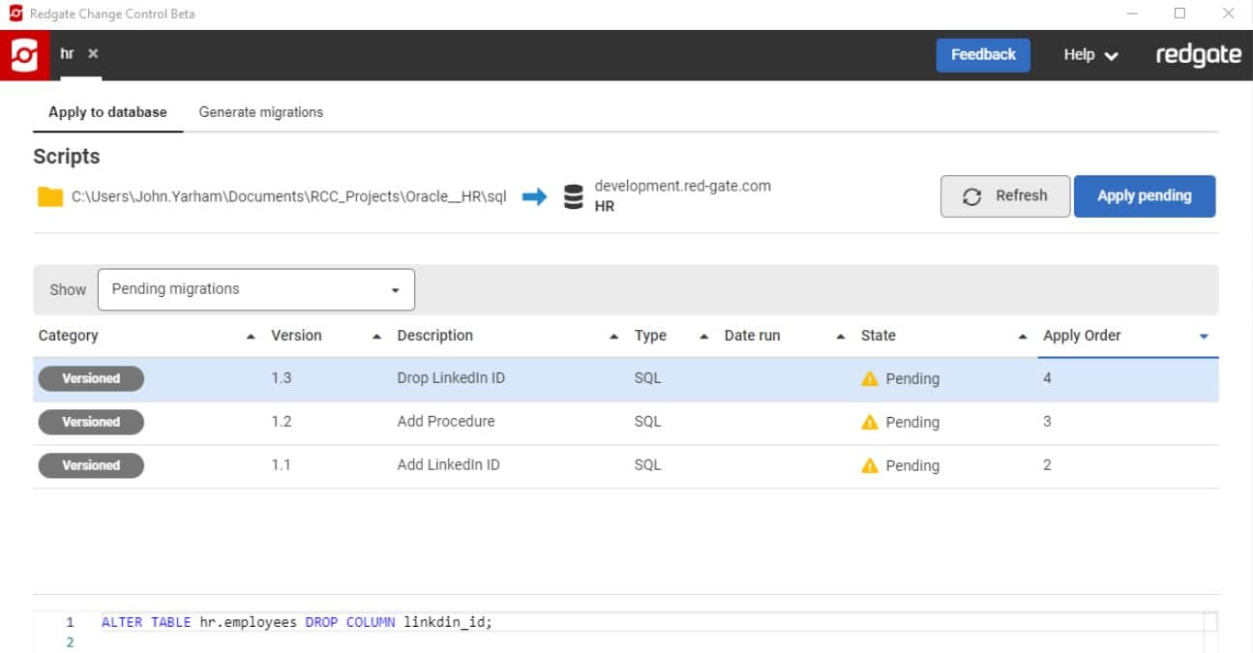
Task: Minimize the Redgate Change Control window
Action: tap(1132, 14)
